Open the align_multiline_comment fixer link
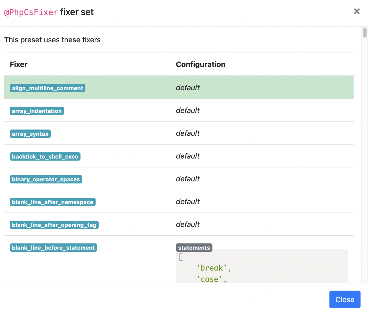This screenshot has width=368, height=312. click(48, 88)
